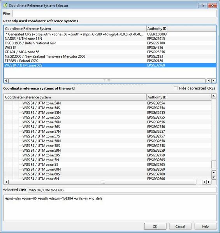Viewport: 220px width, 233px height.
Task: Click the Cancel button
Action: (180, 226)
